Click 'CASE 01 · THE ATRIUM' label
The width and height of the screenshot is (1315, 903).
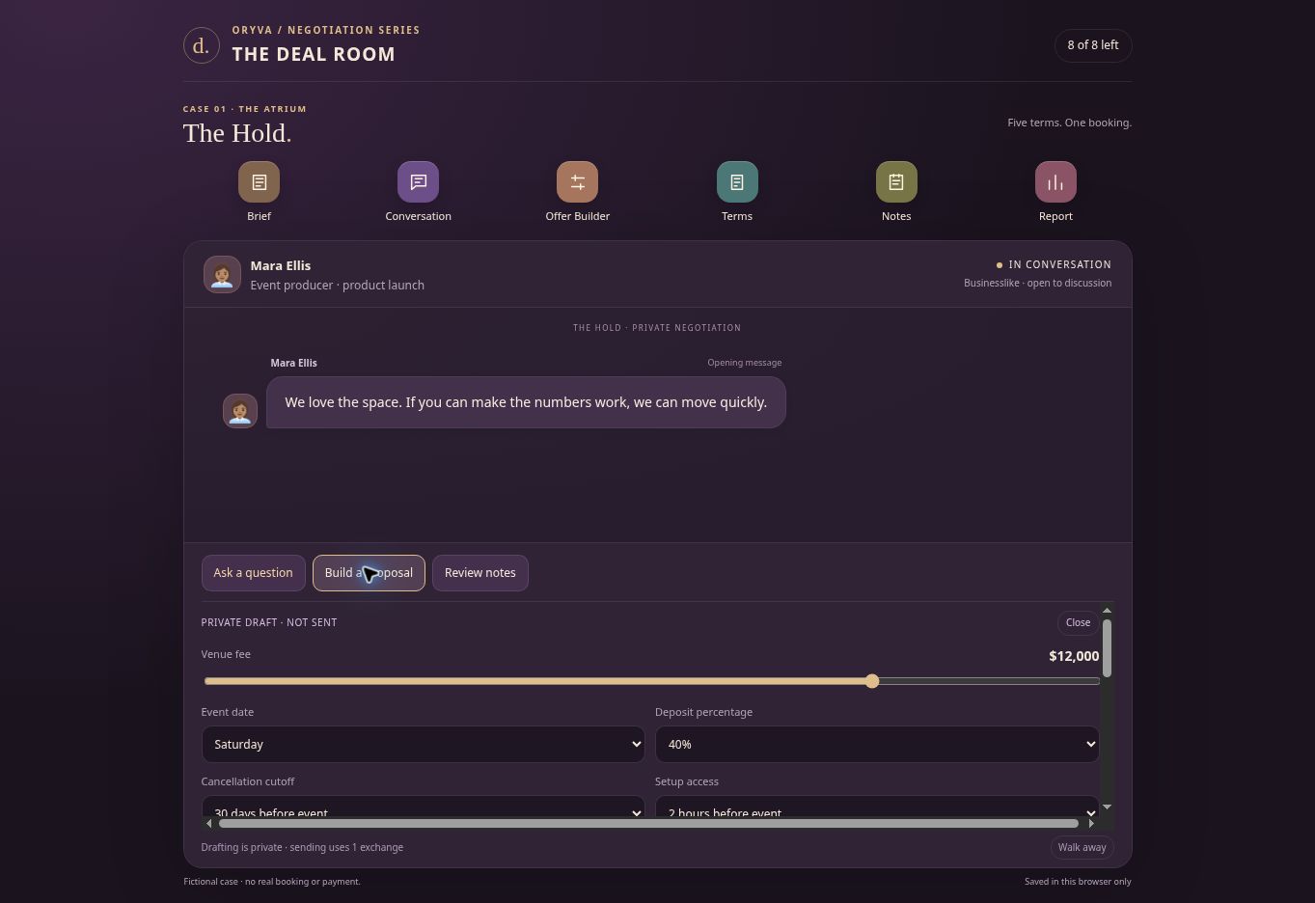pos(245,109)
